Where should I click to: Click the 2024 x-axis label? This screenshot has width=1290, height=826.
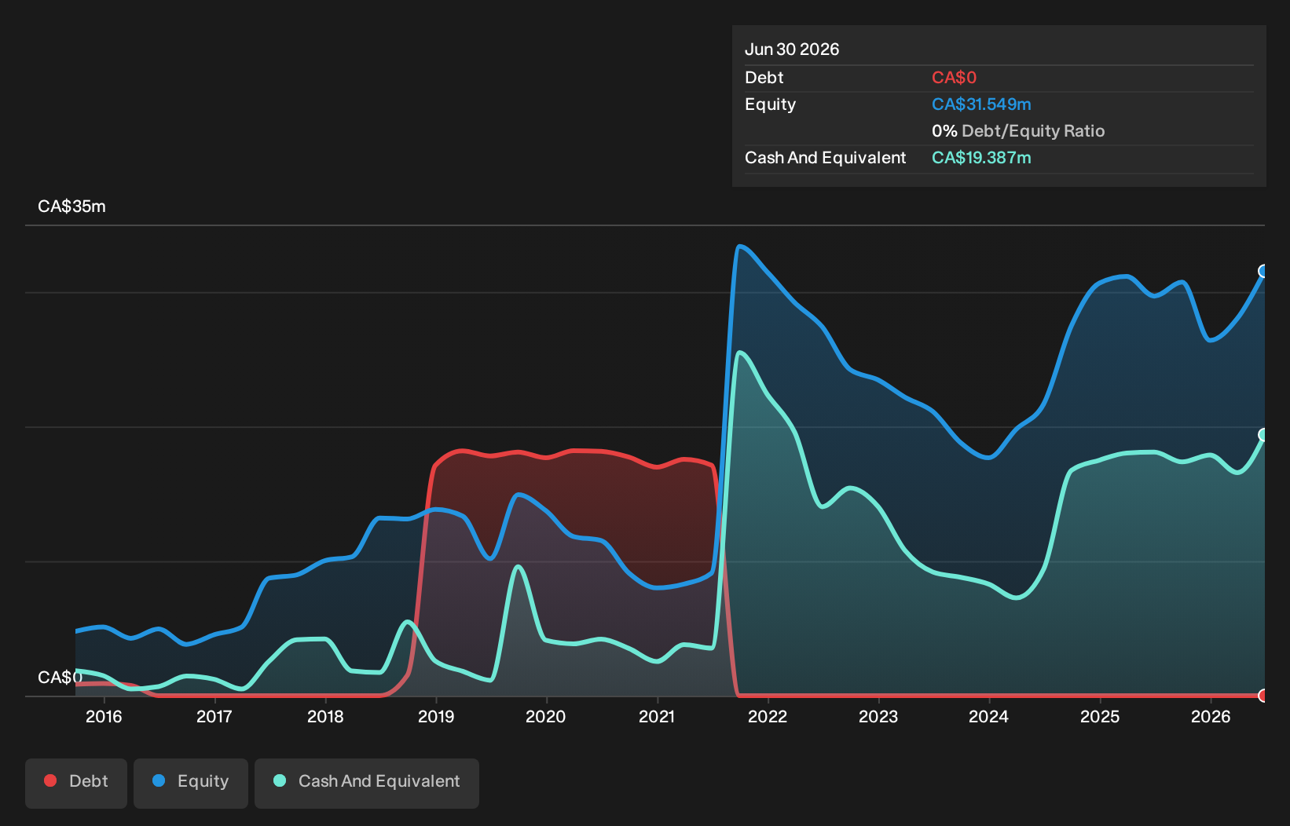click(988, 716)
